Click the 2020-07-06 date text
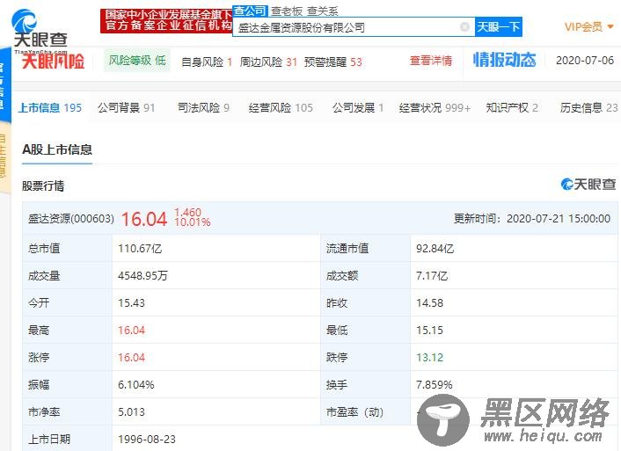The height and width of the screenshot is (451, 621). pos(585,61)
